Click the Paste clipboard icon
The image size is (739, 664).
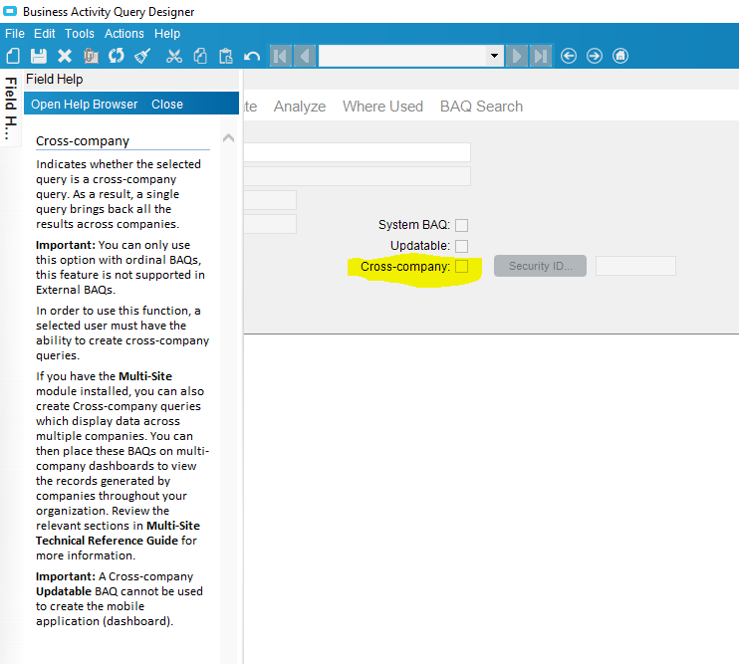(226, 56)
